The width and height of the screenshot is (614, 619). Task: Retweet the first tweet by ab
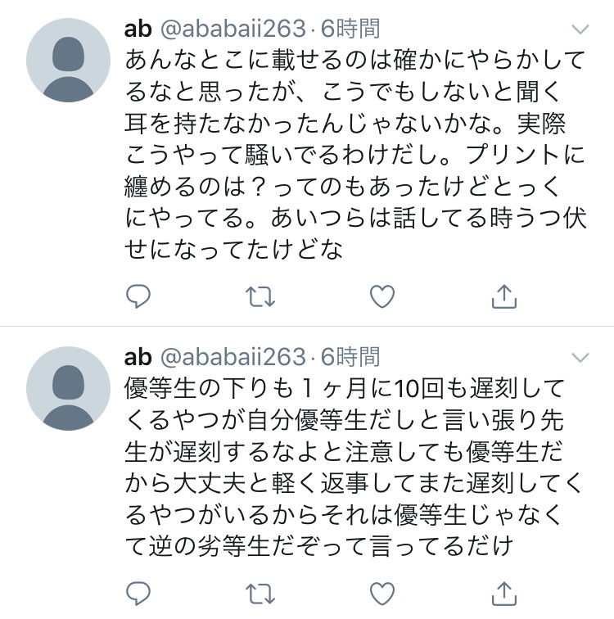(x=260, y=296)
